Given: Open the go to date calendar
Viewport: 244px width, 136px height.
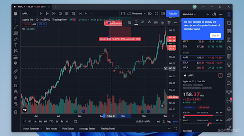Looking at the screenshot, I should pos(75,122).
